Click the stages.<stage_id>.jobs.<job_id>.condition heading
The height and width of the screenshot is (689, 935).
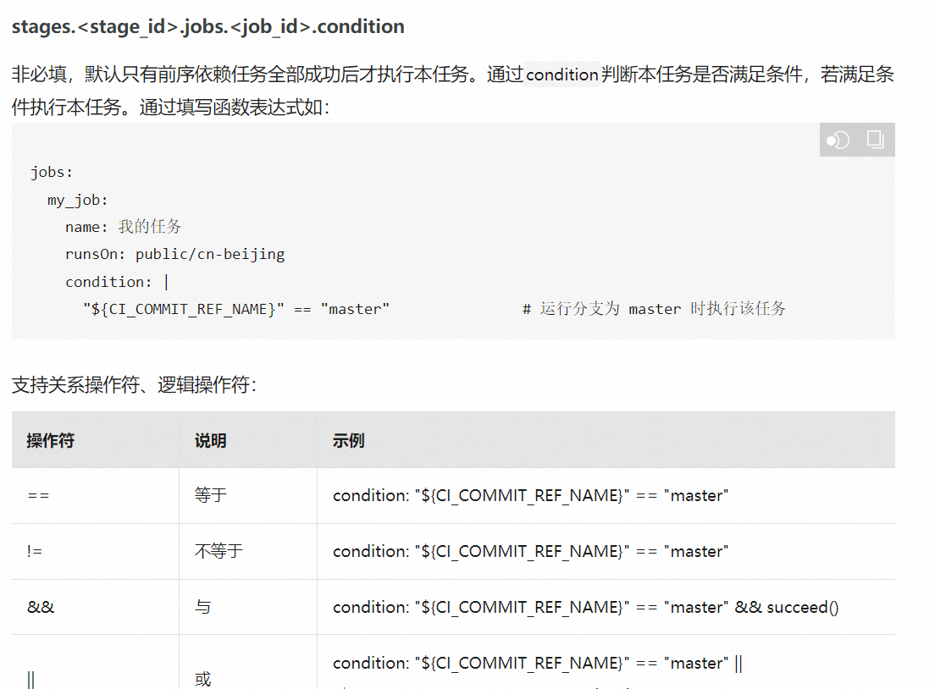point(207,26)
